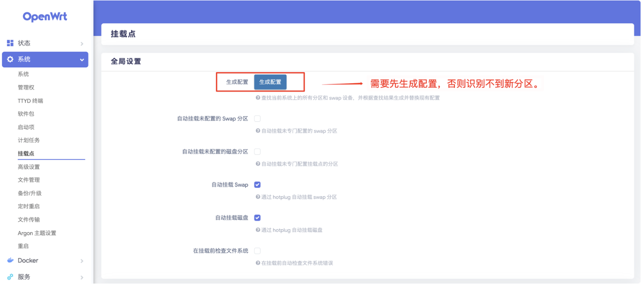Open Argon 主题设置 link
The image size is (641, 291).
[x=37, y=233]
